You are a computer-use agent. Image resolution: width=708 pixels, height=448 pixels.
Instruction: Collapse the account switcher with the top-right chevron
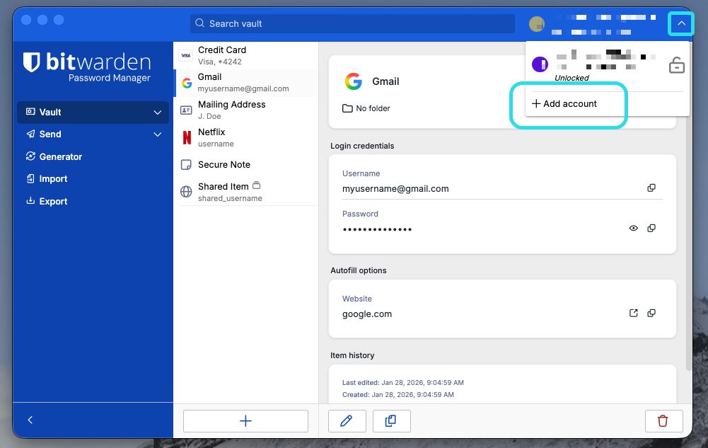pos(680,23)
